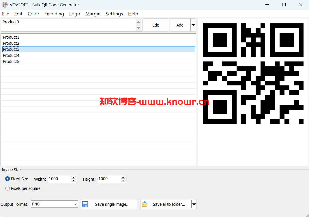Select Product5 in the list
The height and width of the screenshot is (217, 309).
point(98,61)
